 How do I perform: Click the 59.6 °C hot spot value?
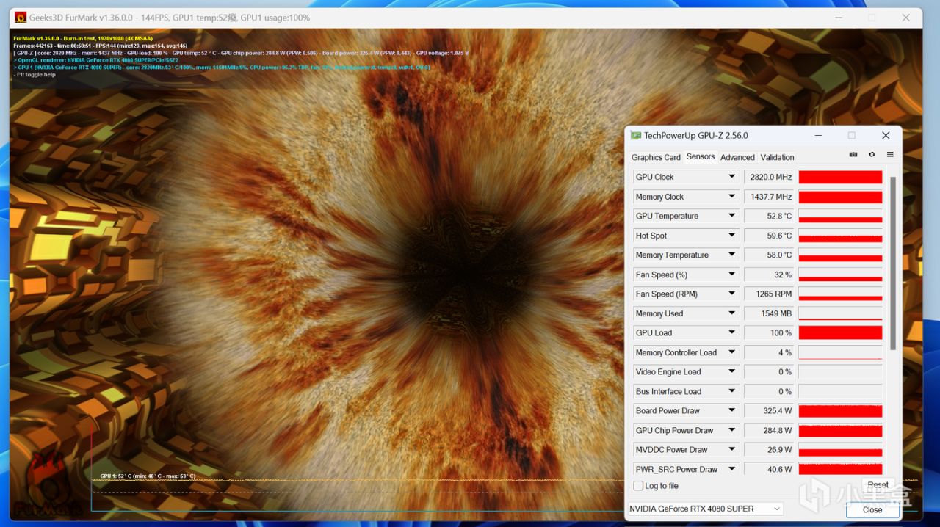pyautogui.click(x=770, y=236)
